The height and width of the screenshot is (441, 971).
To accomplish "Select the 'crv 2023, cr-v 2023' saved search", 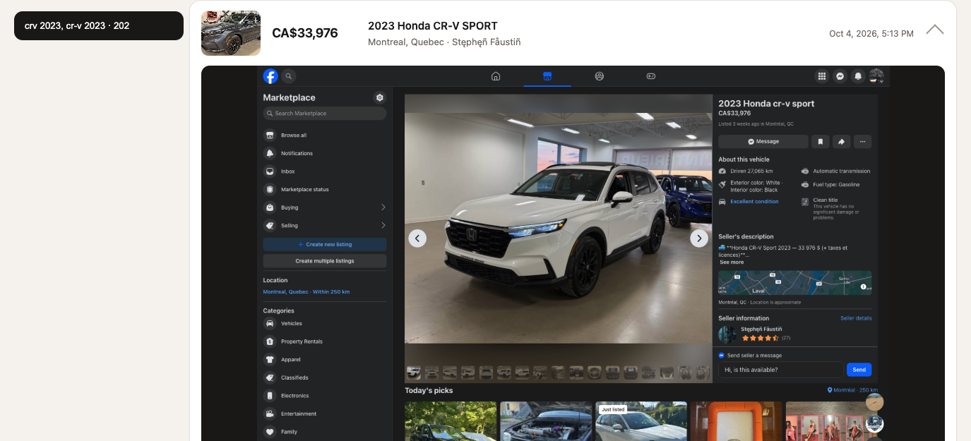I will tap(99, 25).
